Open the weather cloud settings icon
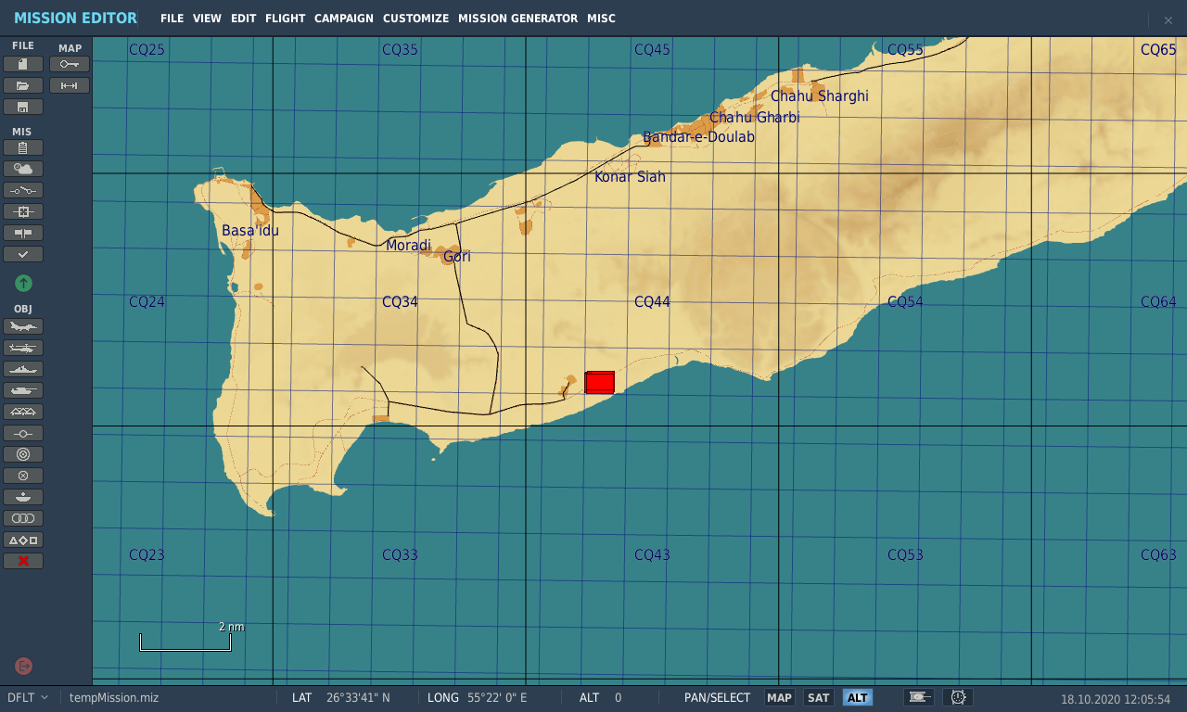The height and width of the screenshot is (712, 1187). point(23,169)
